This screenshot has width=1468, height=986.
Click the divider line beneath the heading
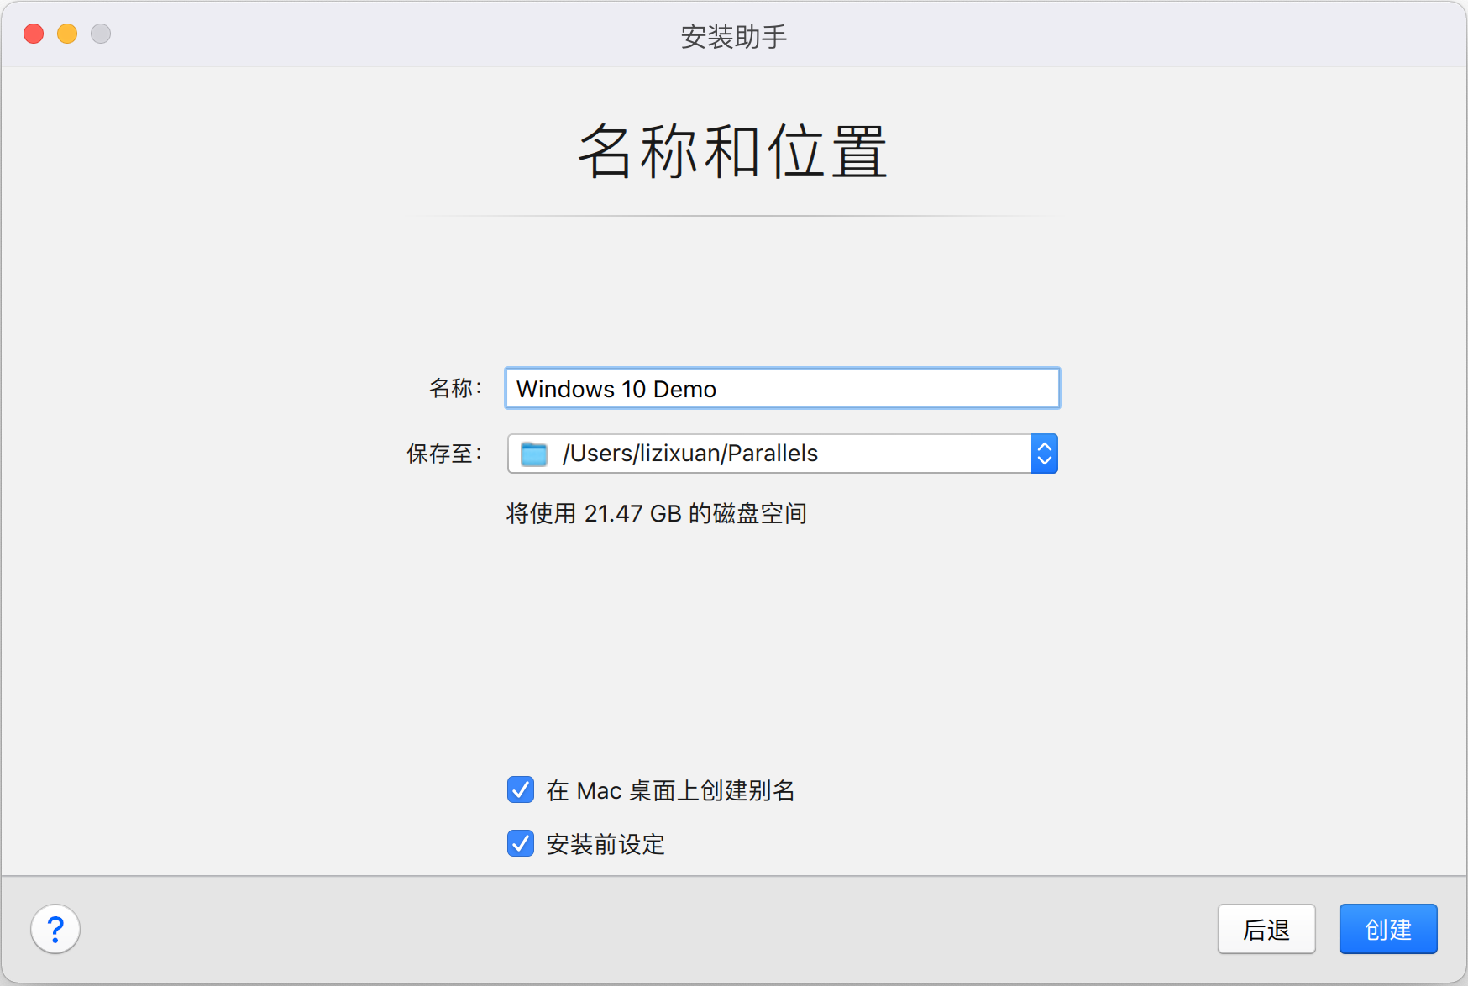click(x=733, y=216)
